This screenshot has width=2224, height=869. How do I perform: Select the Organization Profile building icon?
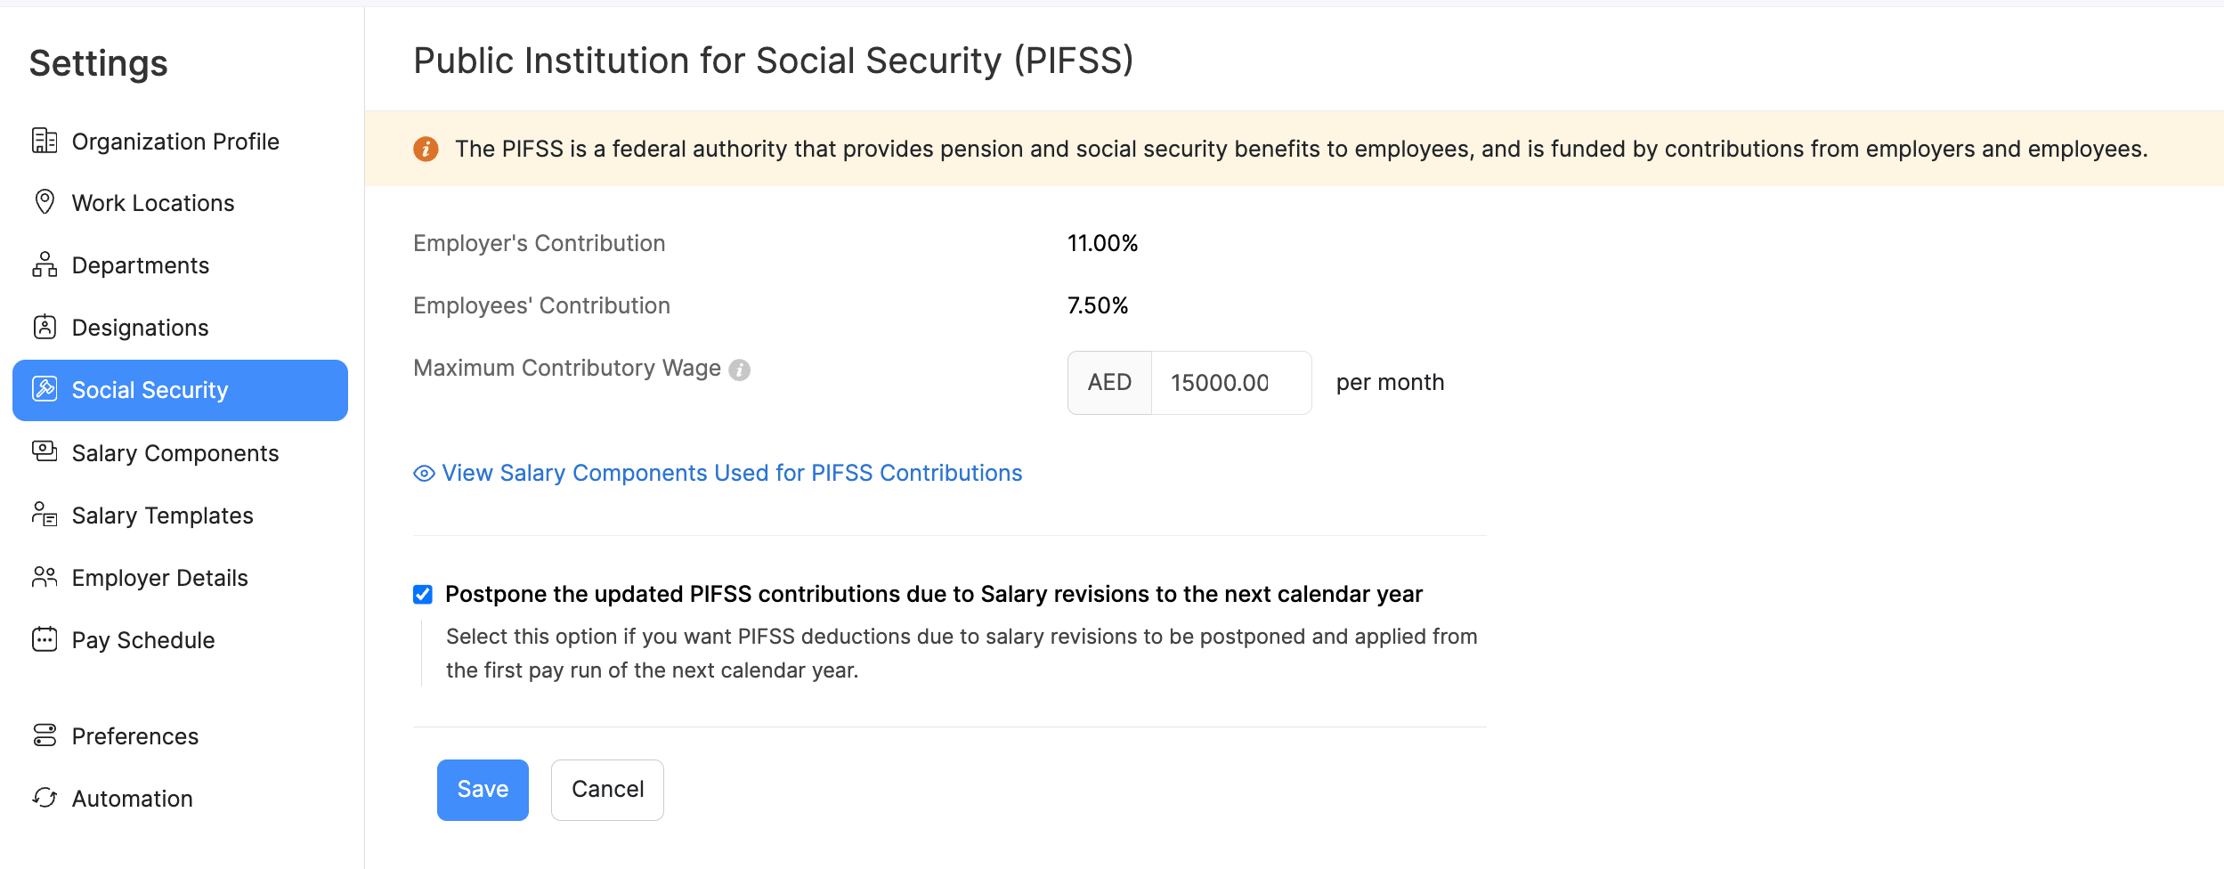click(44, 141)
